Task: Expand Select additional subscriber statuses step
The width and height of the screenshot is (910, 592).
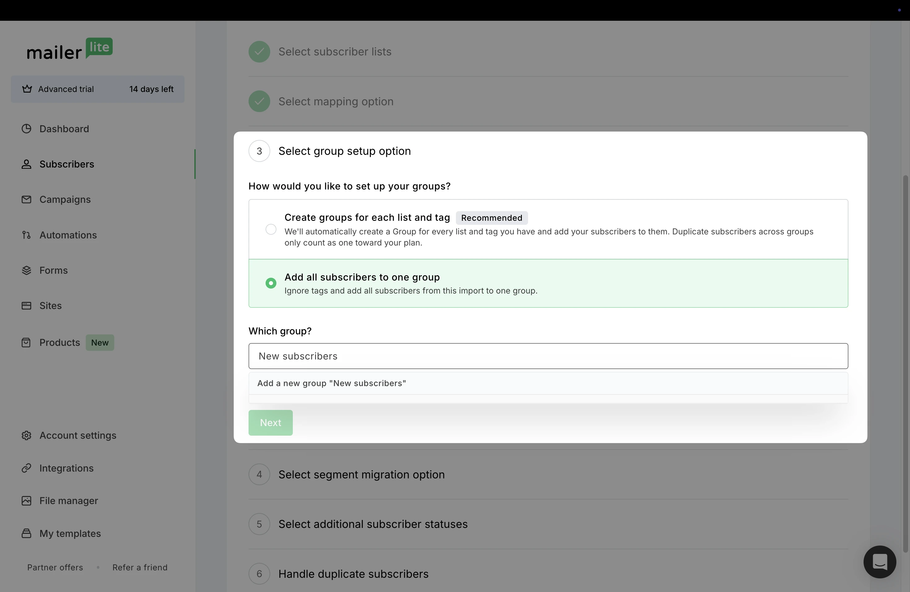Action: point(372,524)
